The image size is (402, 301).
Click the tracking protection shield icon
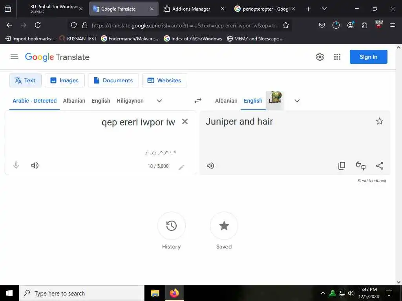pos(74,25)
